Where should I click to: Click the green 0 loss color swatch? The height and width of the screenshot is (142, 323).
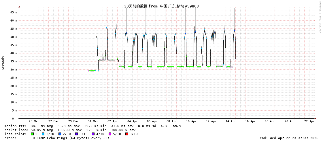tap(32, 134)
